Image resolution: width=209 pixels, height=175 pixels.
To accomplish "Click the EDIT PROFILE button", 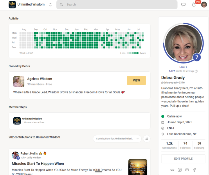I will click(x=183, y=159).
